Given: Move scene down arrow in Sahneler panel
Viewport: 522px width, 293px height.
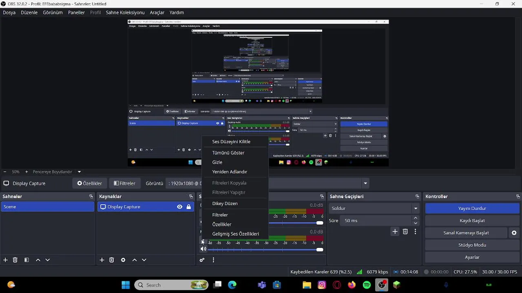Looking at the screenshot, I should 47,260.
